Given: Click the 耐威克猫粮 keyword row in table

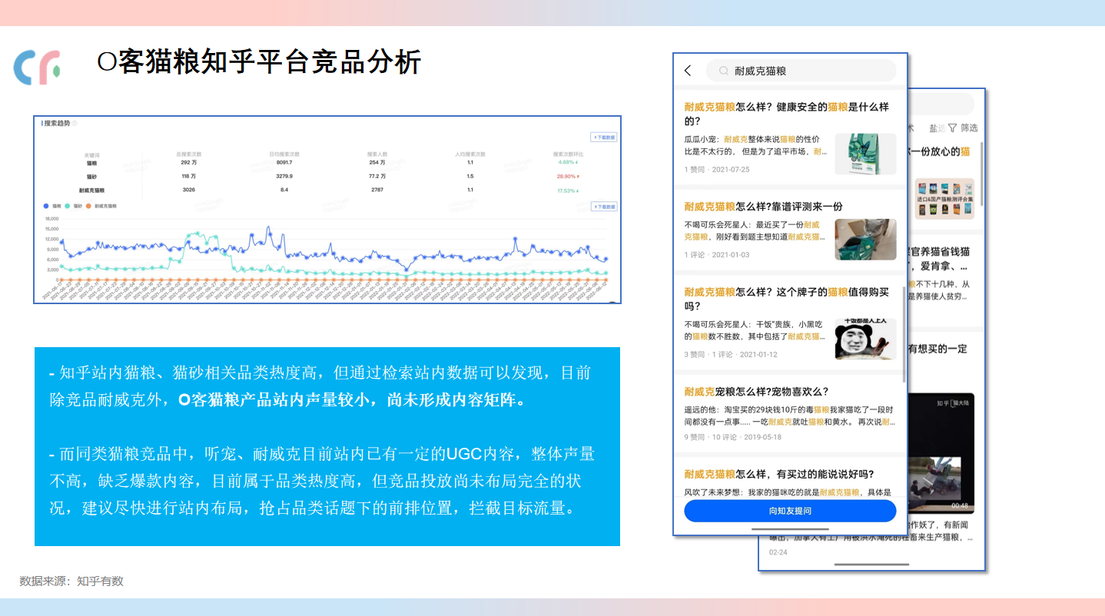Looking at the screenshot, I should coord(91,190).
